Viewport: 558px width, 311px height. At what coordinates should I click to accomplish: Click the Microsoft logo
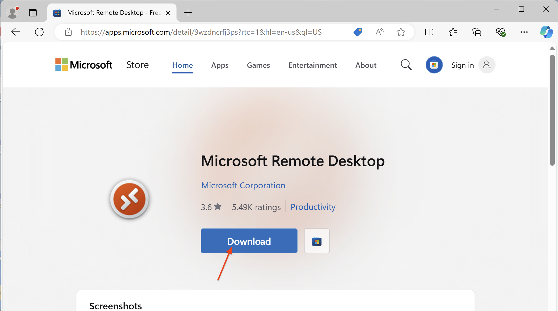tap(84, 65)
